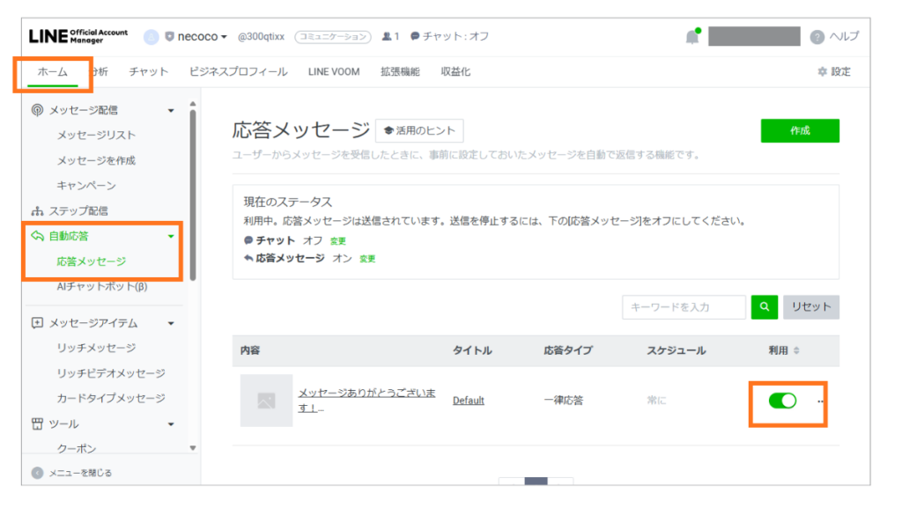Screen dimensions: 902x508
Task: Click the green 作成 button
Action: pyautogui.click(x=799, y=131)
